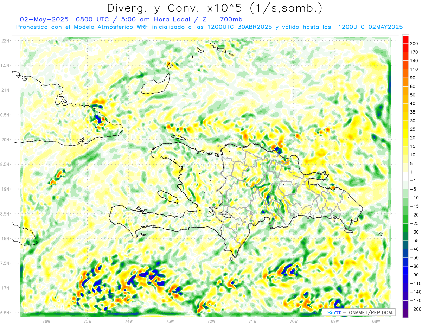Click the '75W' longitude label
422x326 pixels.
coord(87,321)
